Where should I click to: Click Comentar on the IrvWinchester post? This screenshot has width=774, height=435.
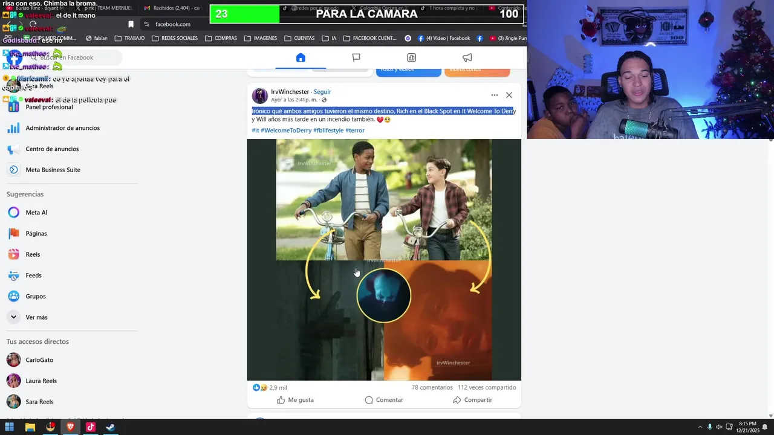(x=384, y=400)
